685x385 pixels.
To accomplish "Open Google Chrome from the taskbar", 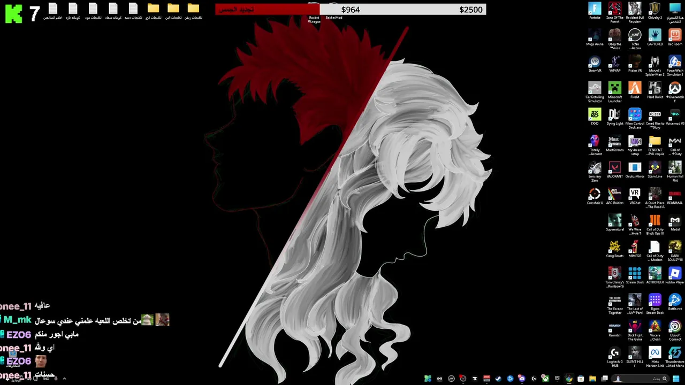I will click(568, 379).
